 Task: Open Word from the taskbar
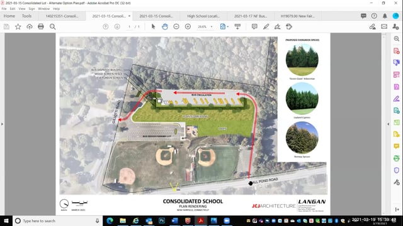(175, 220)
